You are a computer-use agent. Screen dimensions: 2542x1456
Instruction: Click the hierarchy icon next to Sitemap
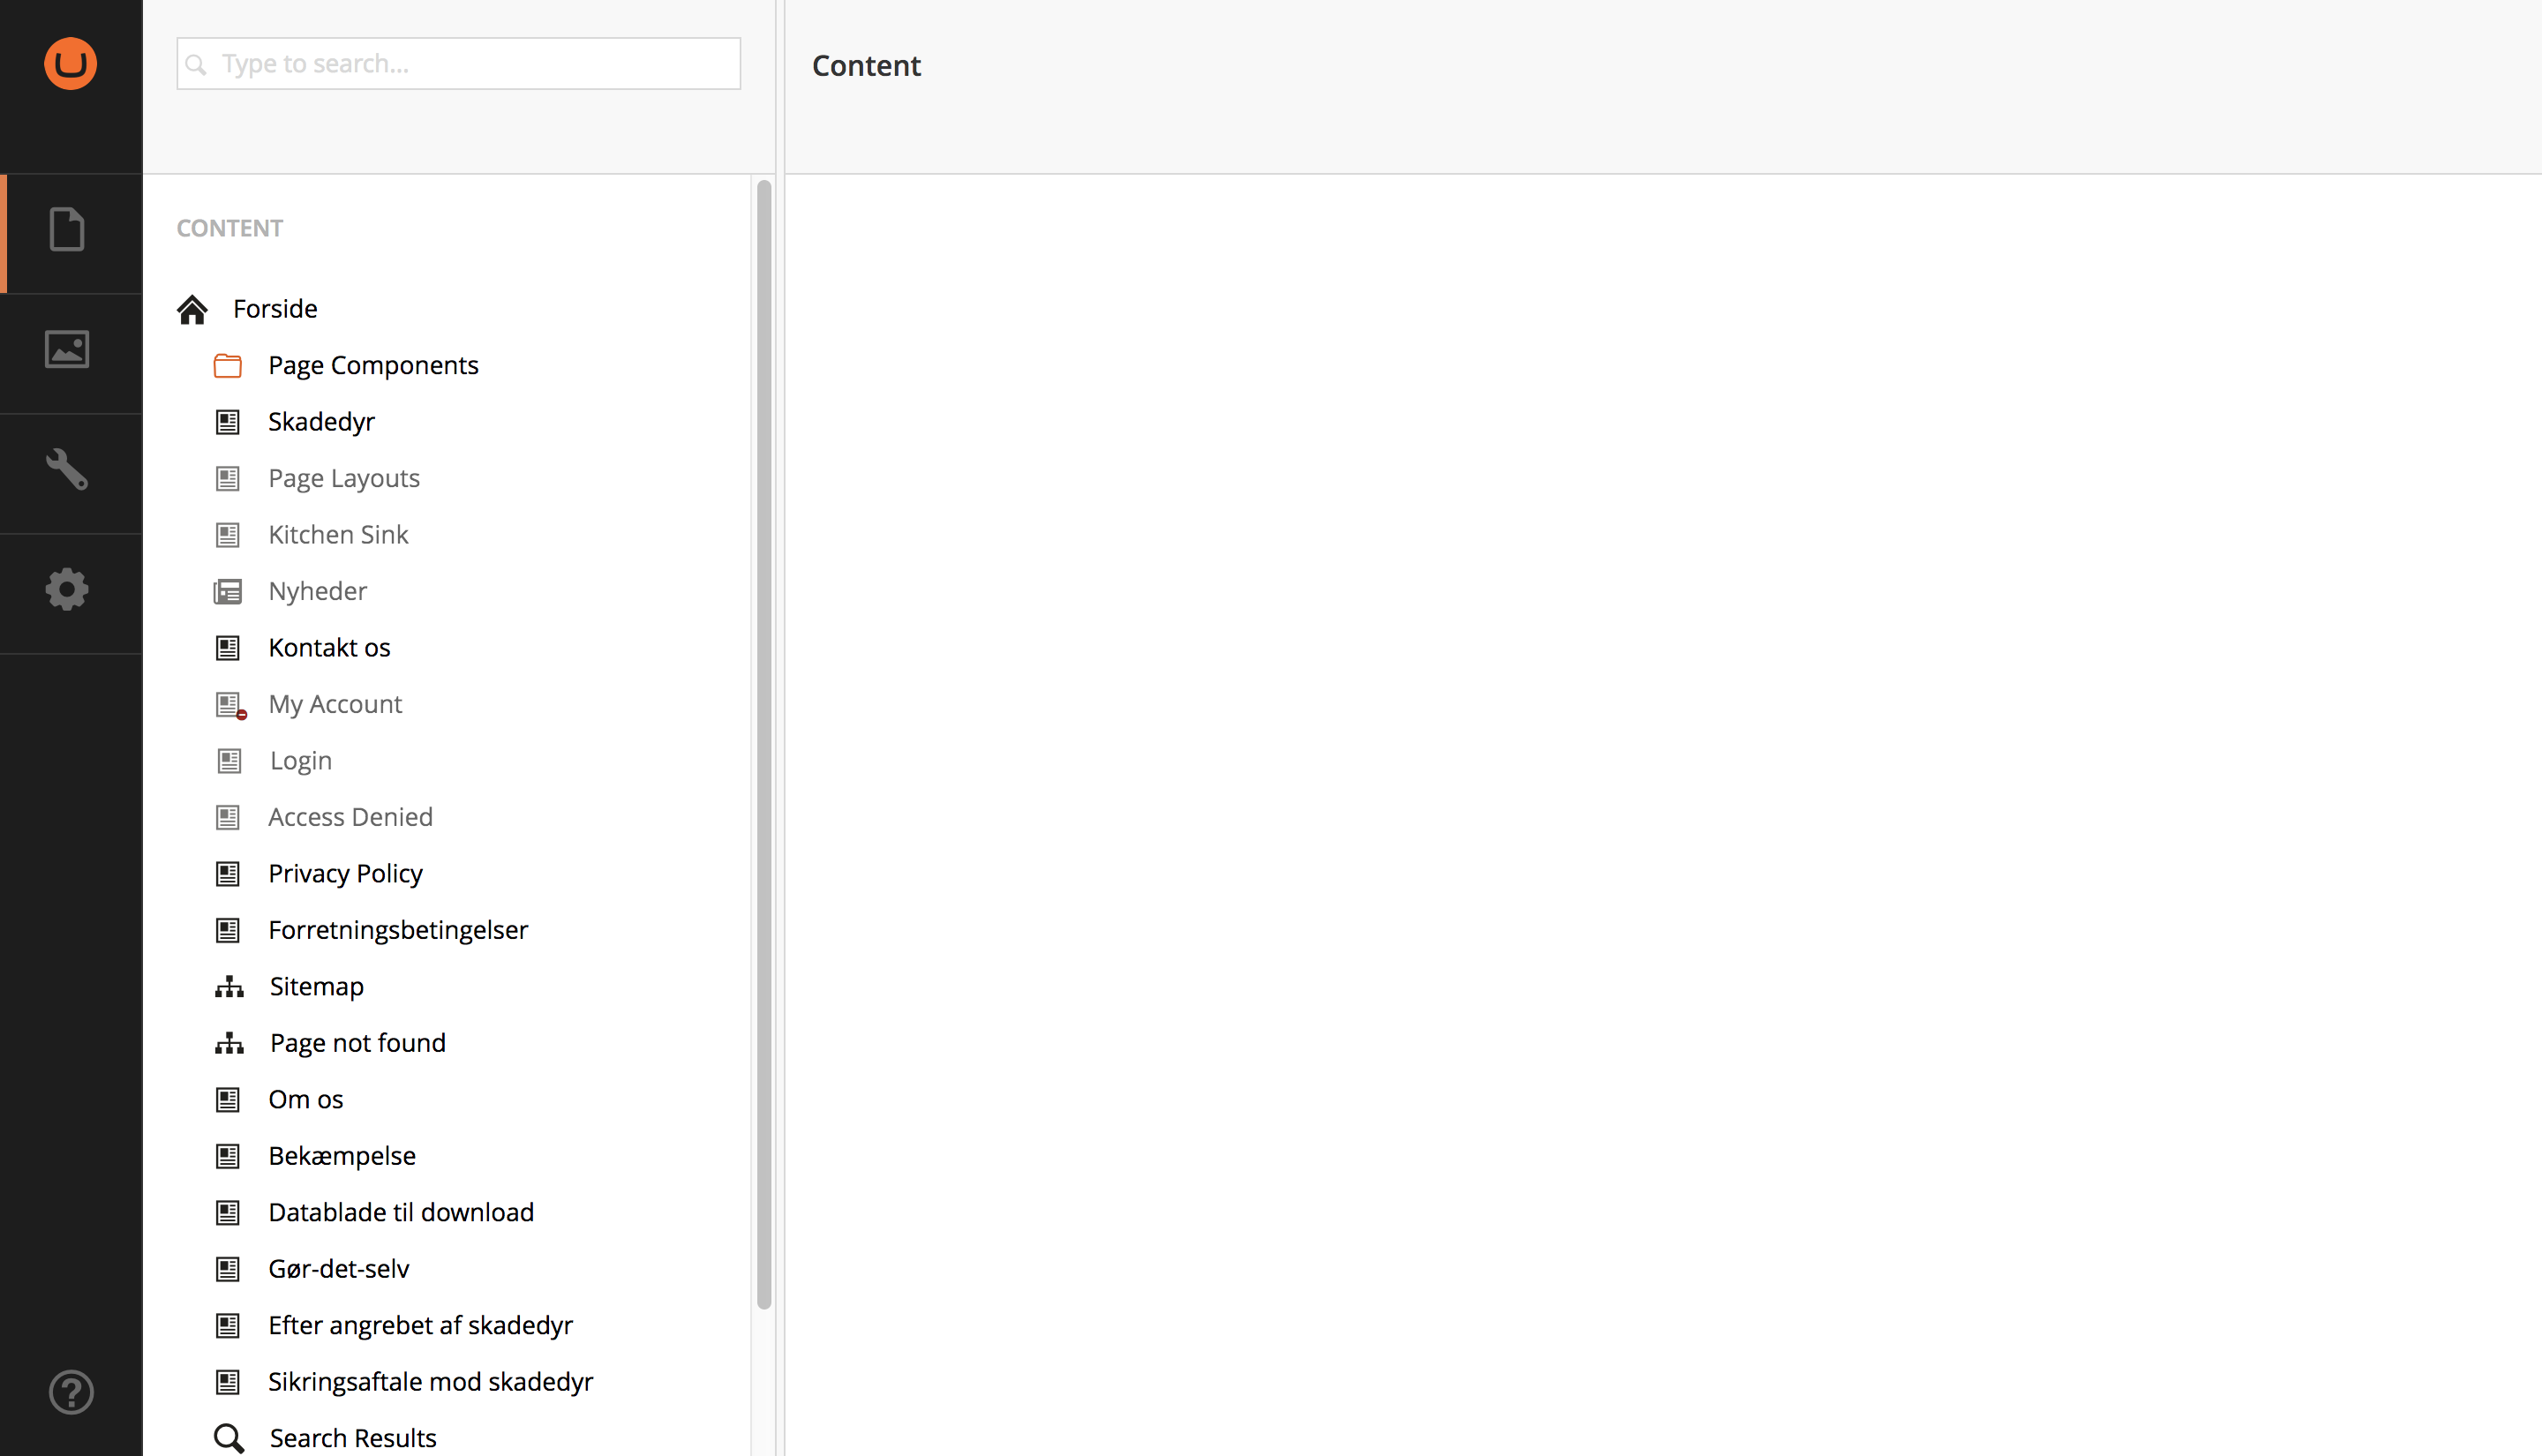[228, 986]
